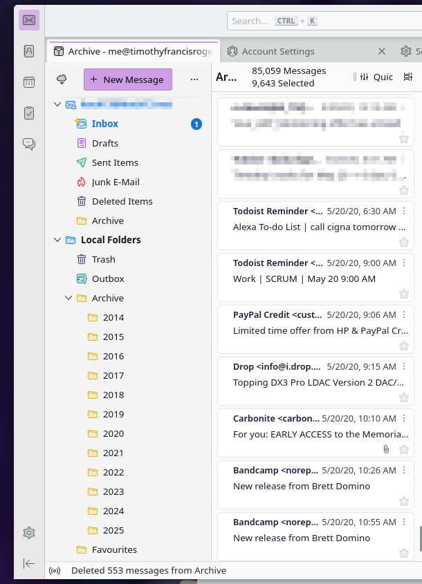Open the Address Book from the sidebar
422x584 pixels.
tap(28, 51)
